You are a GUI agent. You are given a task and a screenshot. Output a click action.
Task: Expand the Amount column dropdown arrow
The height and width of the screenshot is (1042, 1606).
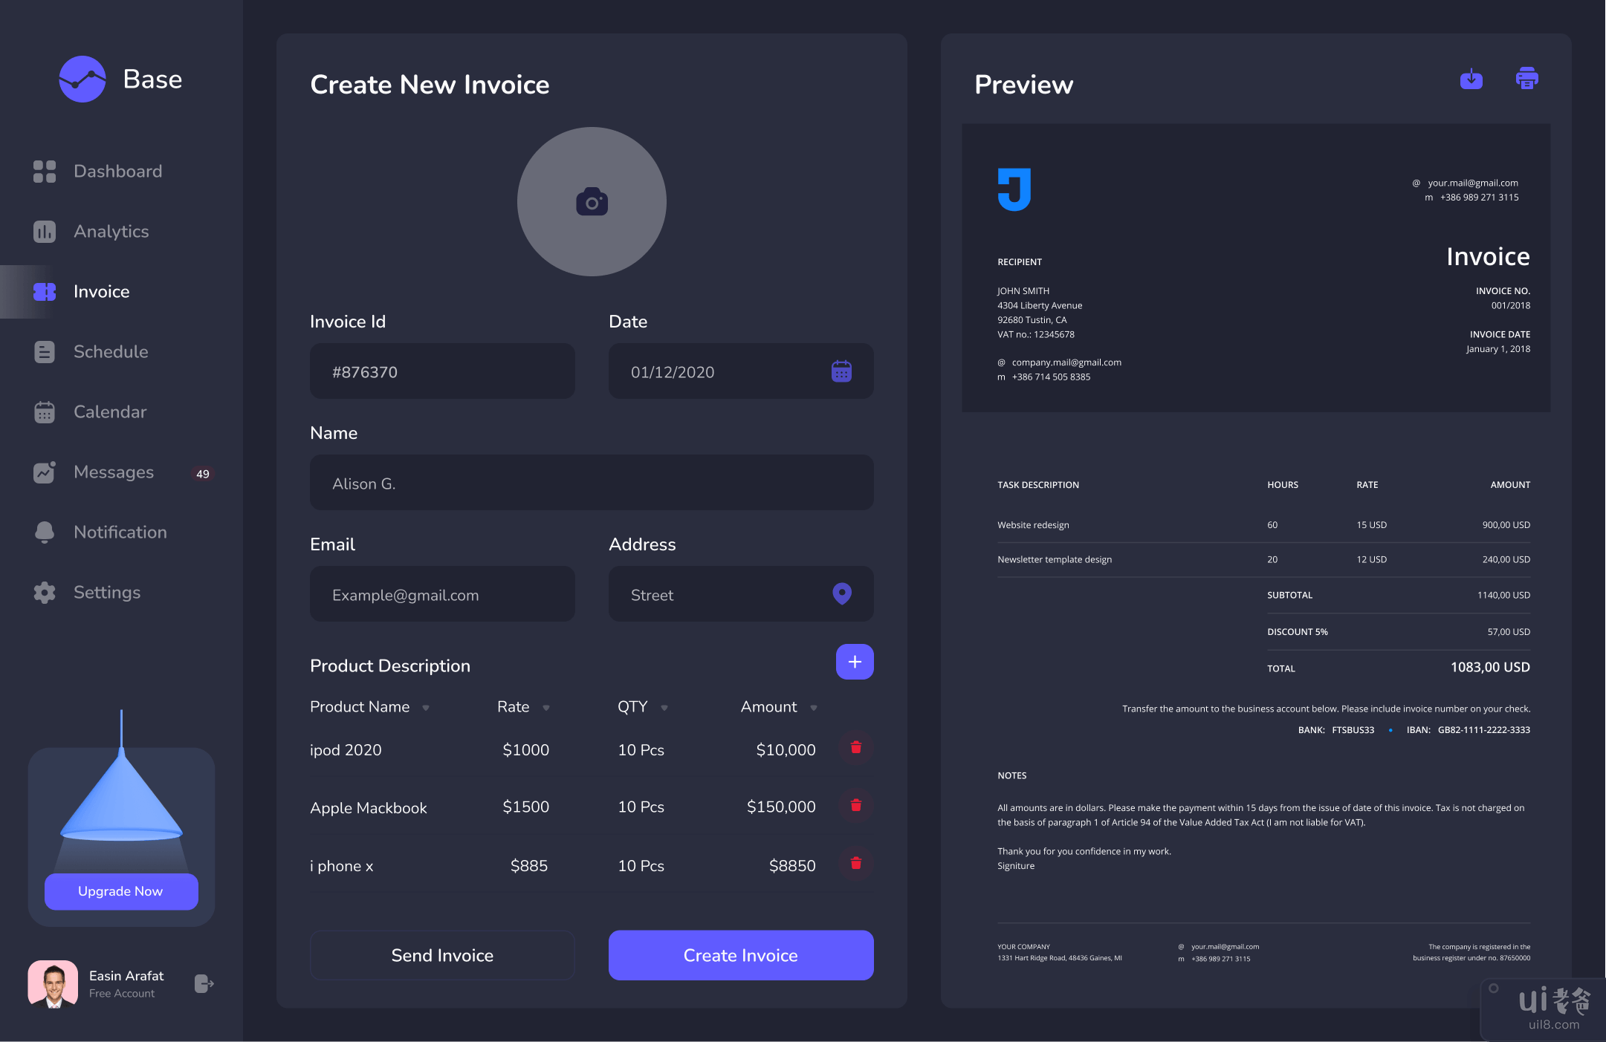click(x=814, y=709)
